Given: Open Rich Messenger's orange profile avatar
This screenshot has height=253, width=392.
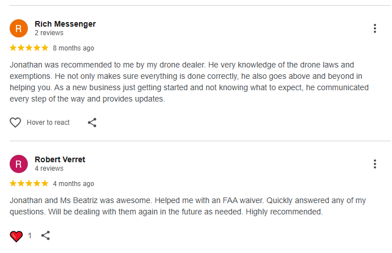Looking at the screenshot, I should 19,28.
